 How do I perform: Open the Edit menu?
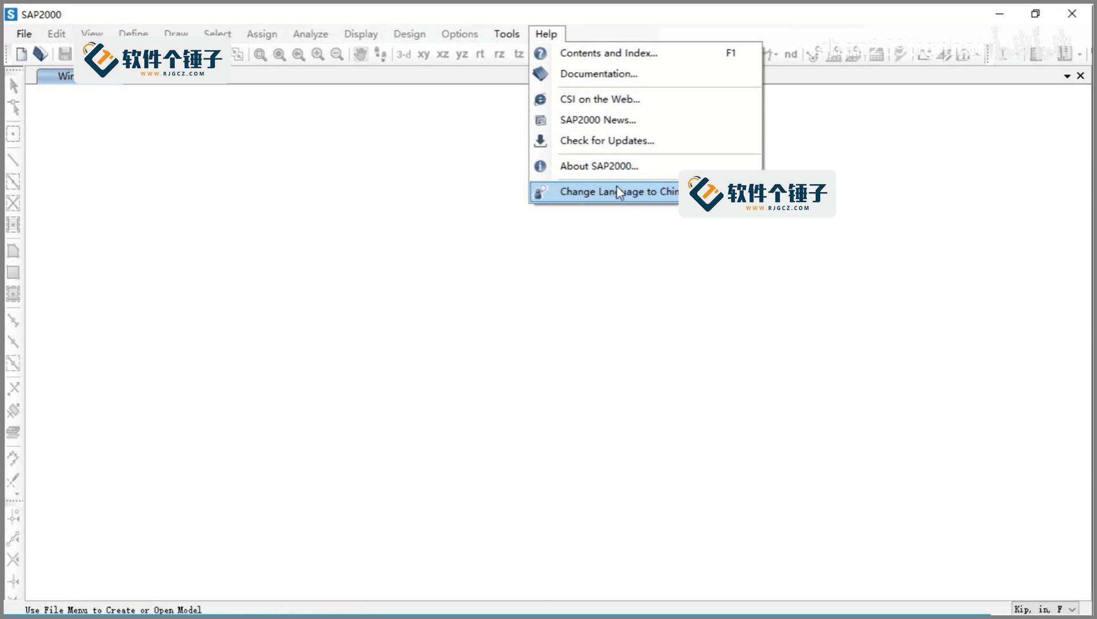point(56,34)
